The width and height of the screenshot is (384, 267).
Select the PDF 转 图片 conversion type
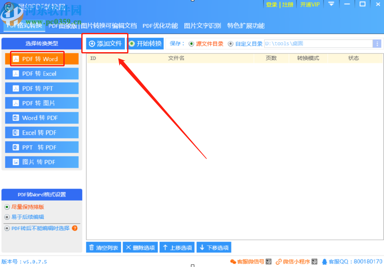tap(41, 103)
